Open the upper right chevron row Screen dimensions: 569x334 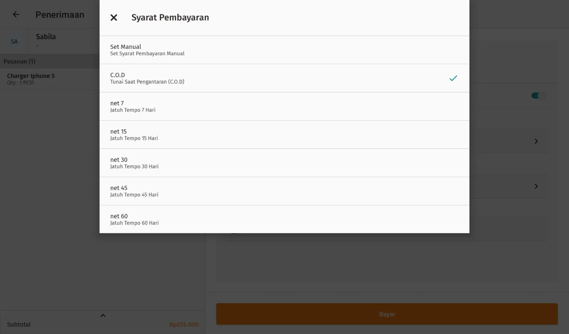(x=536, y=141)
